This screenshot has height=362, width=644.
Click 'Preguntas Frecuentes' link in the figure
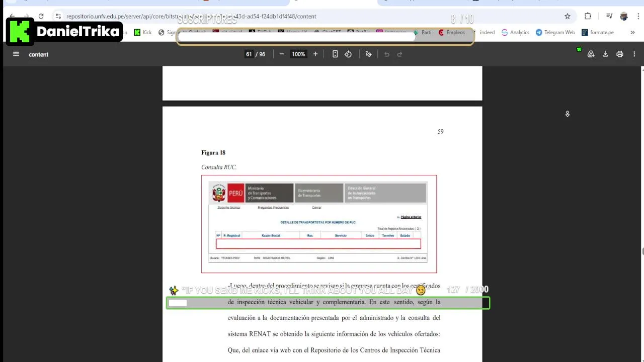pyautogui.click(x=273, y=207)
